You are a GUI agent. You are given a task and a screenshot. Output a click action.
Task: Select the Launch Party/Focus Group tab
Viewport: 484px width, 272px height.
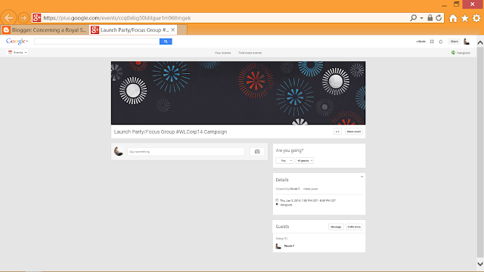click(x=133, y=30)
